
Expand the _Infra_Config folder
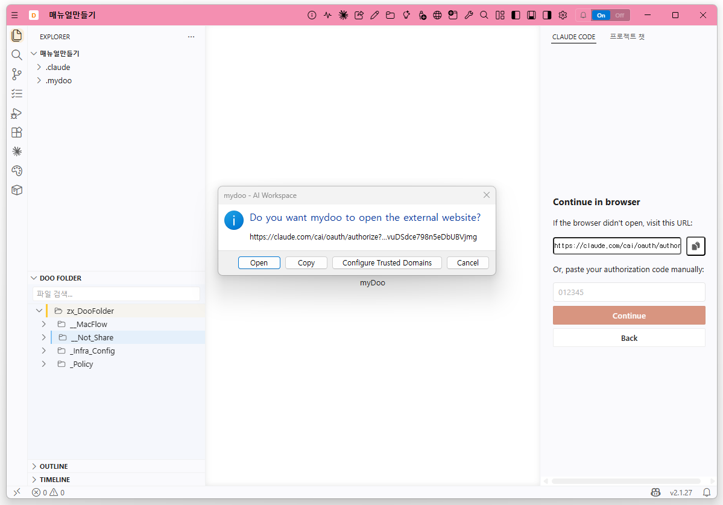coord(44,351)
